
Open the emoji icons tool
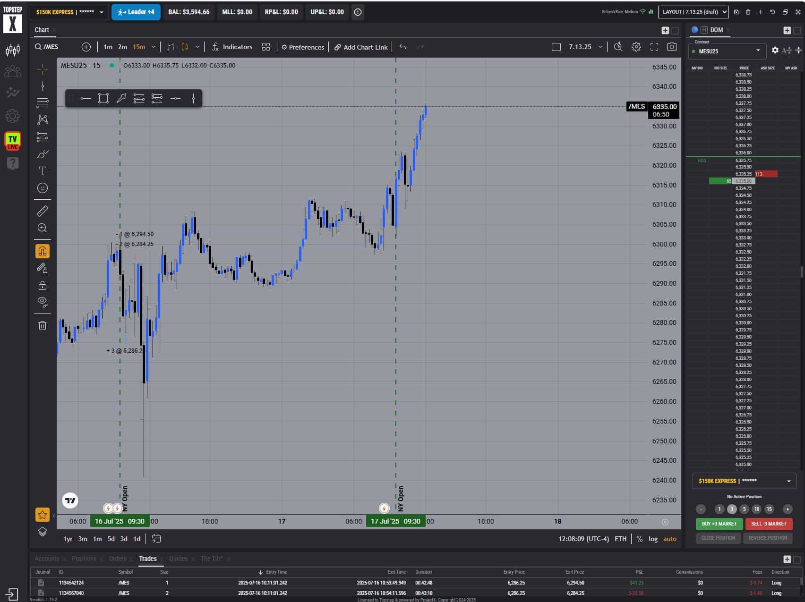(43, 188)
